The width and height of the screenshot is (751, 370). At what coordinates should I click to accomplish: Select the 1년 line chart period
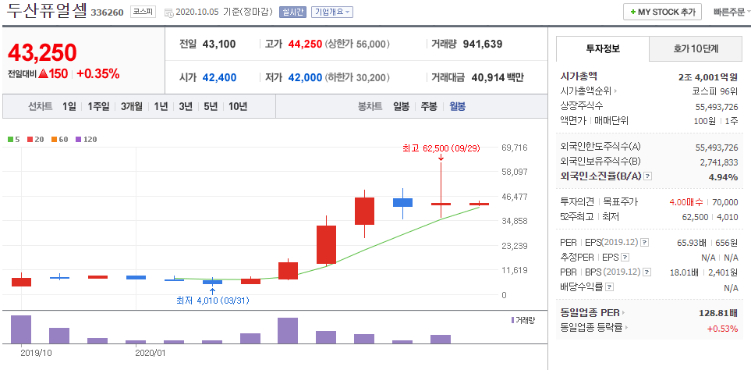pos(161,106)
